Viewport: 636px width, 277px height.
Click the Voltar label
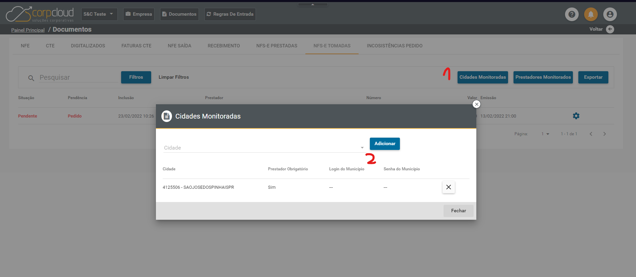596,29
